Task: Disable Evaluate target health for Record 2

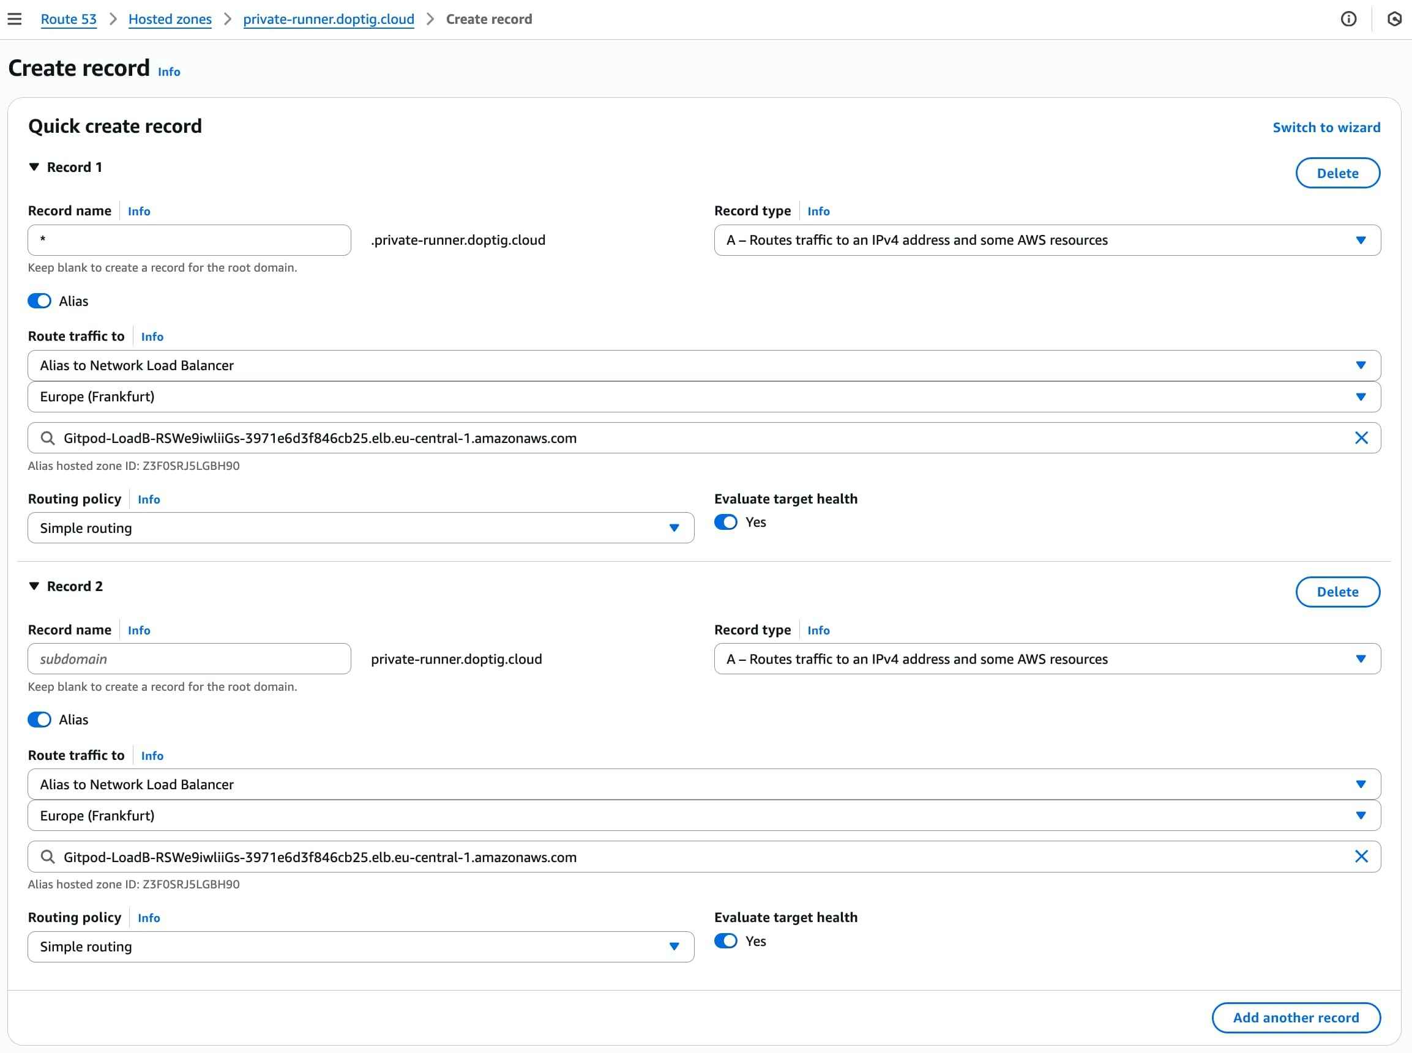Action: coord(725,941)
